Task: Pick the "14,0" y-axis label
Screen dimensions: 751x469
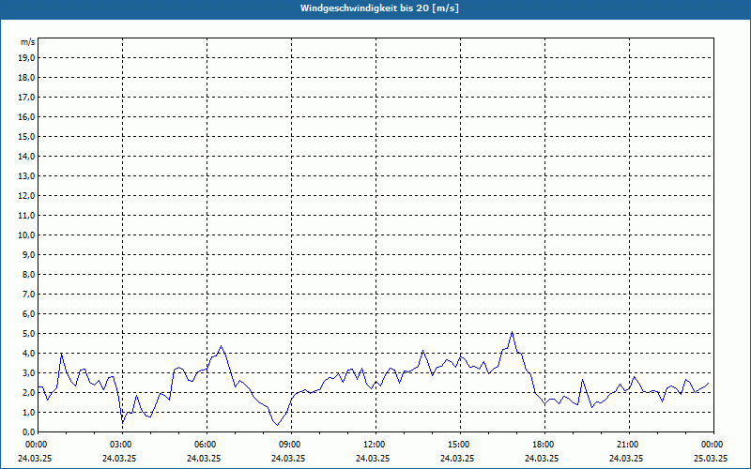Action: (26, 156)
